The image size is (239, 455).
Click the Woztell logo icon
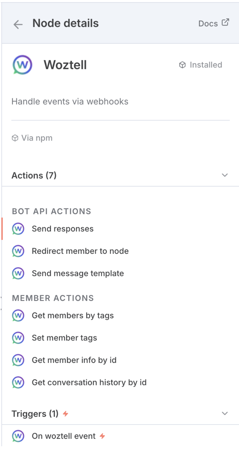pyautogui.click(x=22, y=65)
